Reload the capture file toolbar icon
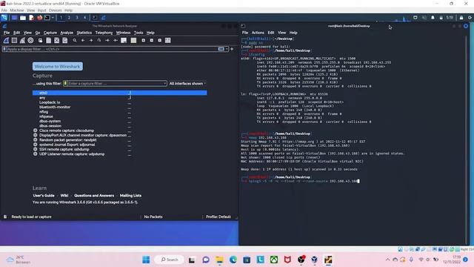Image resolution: width=474 pixels, height=267 pixels. click(64, 40)
